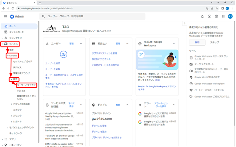Click the search magnifier icon
Viewport: 236px width, 147px height.
43,16
